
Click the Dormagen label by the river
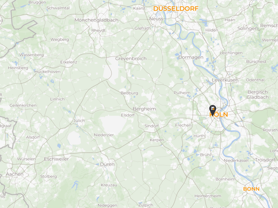pos(191,57)
